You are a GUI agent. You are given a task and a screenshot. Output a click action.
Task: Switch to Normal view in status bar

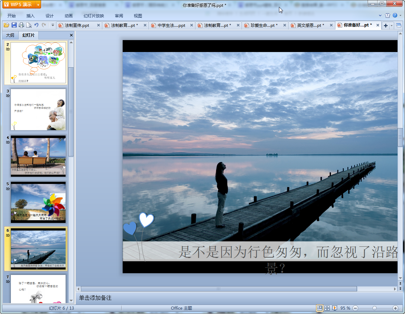point(319,308)
